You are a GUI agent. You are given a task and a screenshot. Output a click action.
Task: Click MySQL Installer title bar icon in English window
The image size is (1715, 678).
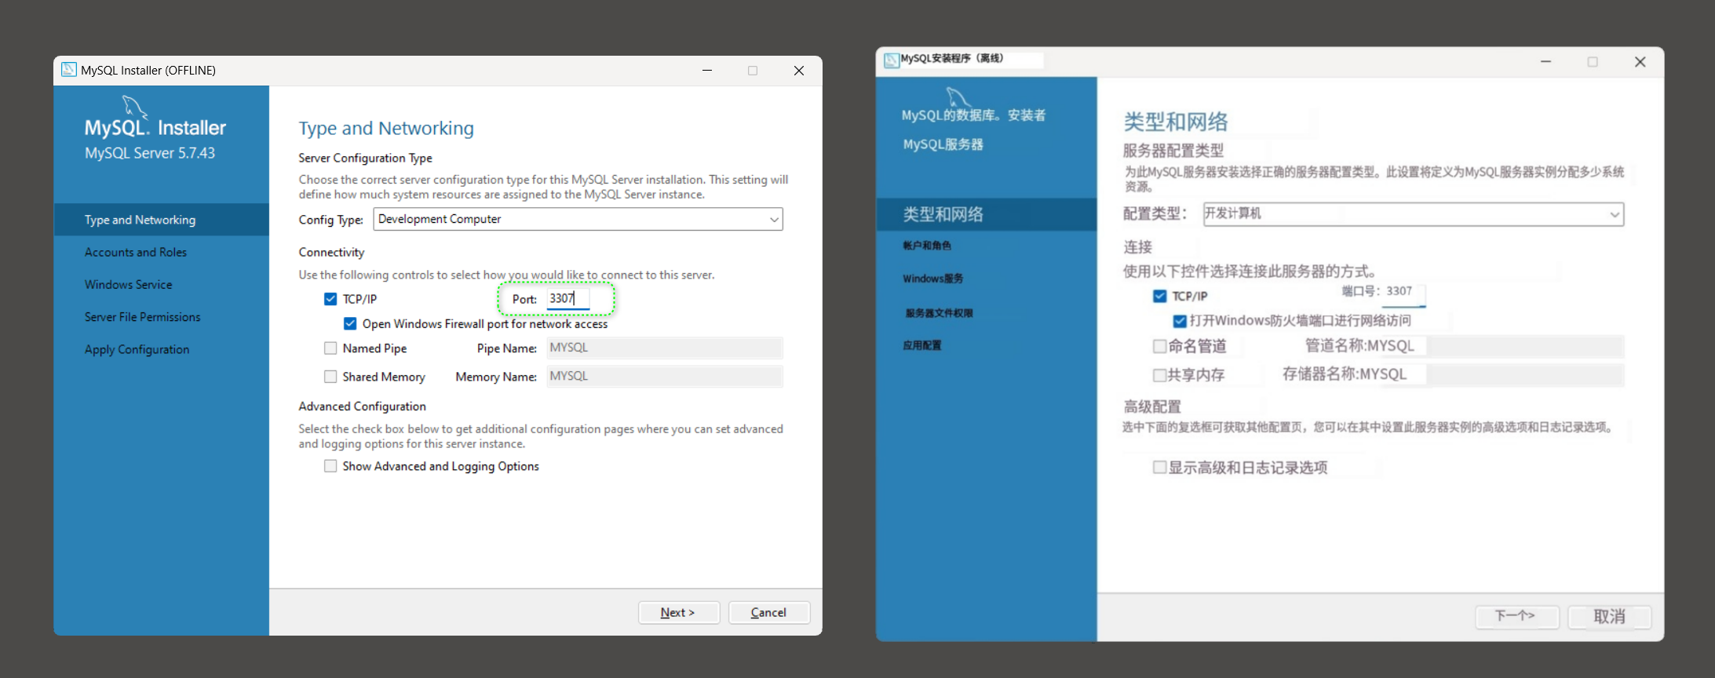[69, 70]
